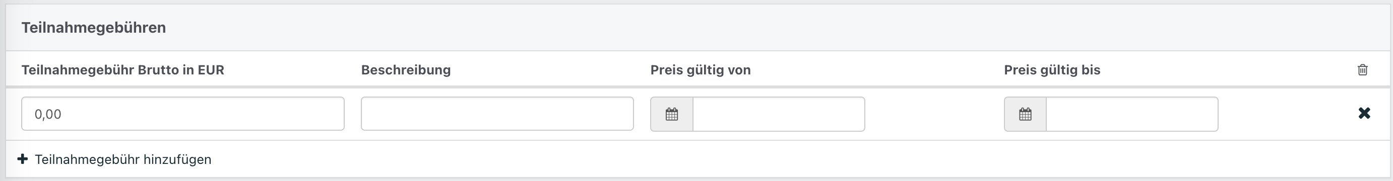1393x181 pixels.
Task: Add a new fee via Teilnahmegebühr hinzufügen
Action: (114, 159)
